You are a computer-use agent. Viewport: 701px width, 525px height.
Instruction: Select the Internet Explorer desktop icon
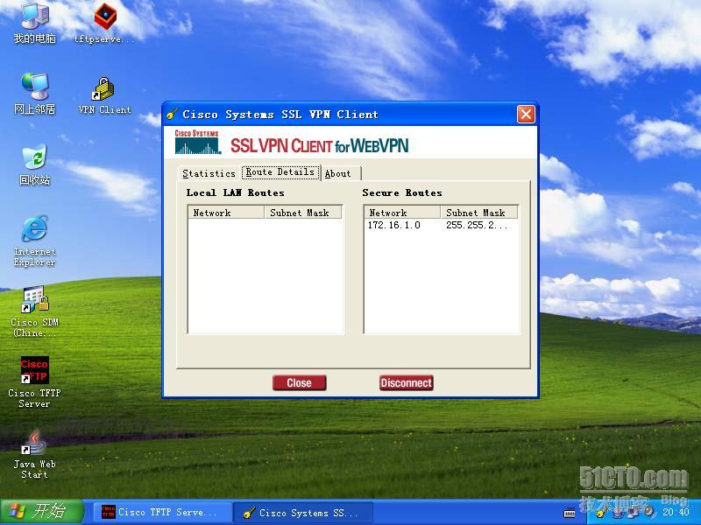(x=35, y=240)
